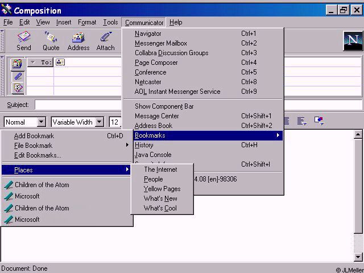
Task: Select the address message tab icon
Action: [x=18, y=64]
